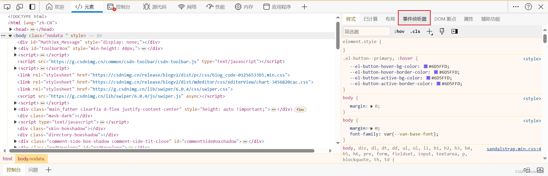This screenshot has height=176, width=548.
Task: Expand the main_father div node
Action: (15, 109)
